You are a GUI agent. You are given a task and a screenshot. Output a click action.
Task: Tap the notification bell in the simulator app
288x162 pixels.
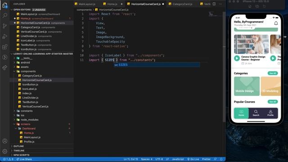pyautogui.click(x=276, y=23)
